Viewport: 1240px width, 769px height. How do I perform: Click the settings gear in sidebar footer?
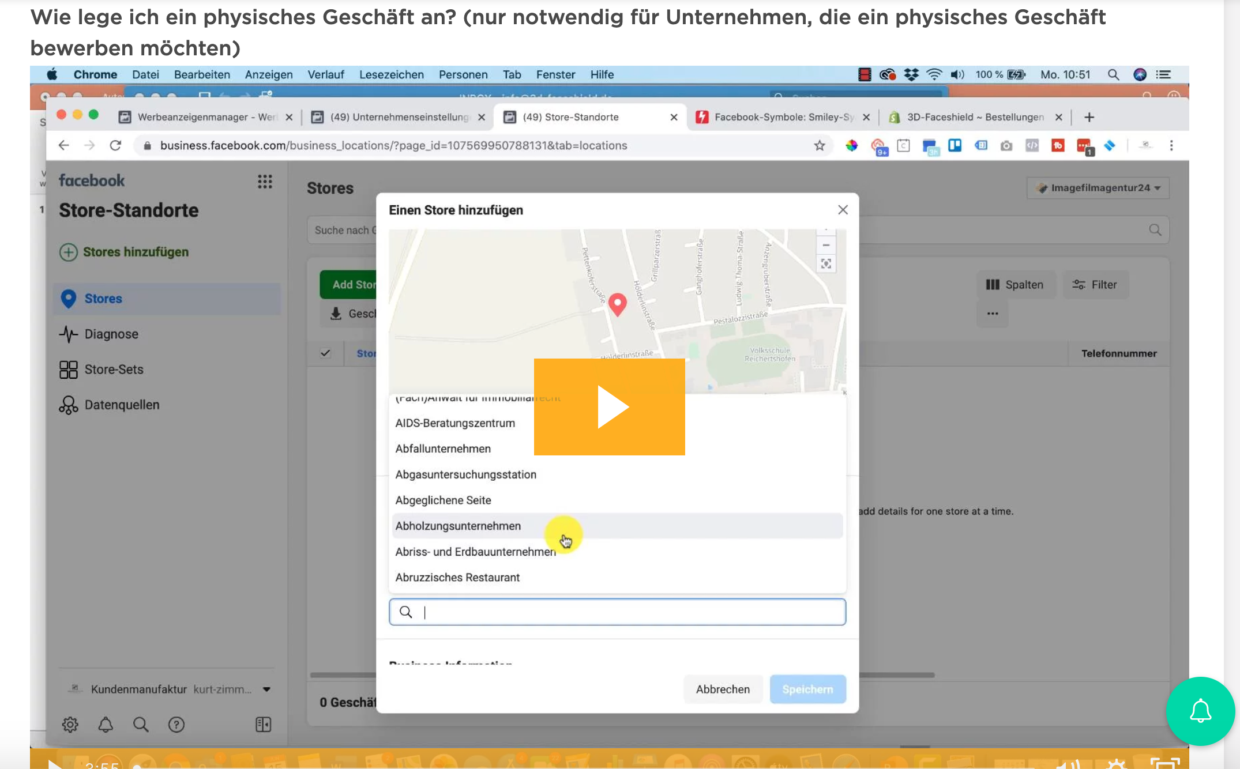70,725
